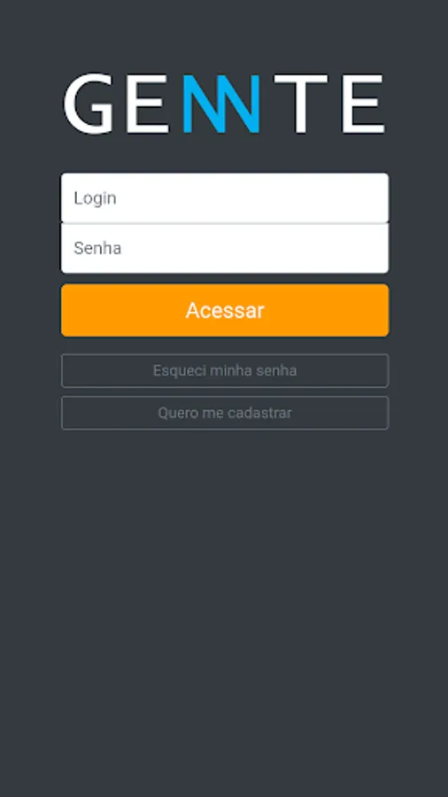448x797 pixels.
Task: Click the first white E in logo
Action: (x=147, y=104)
